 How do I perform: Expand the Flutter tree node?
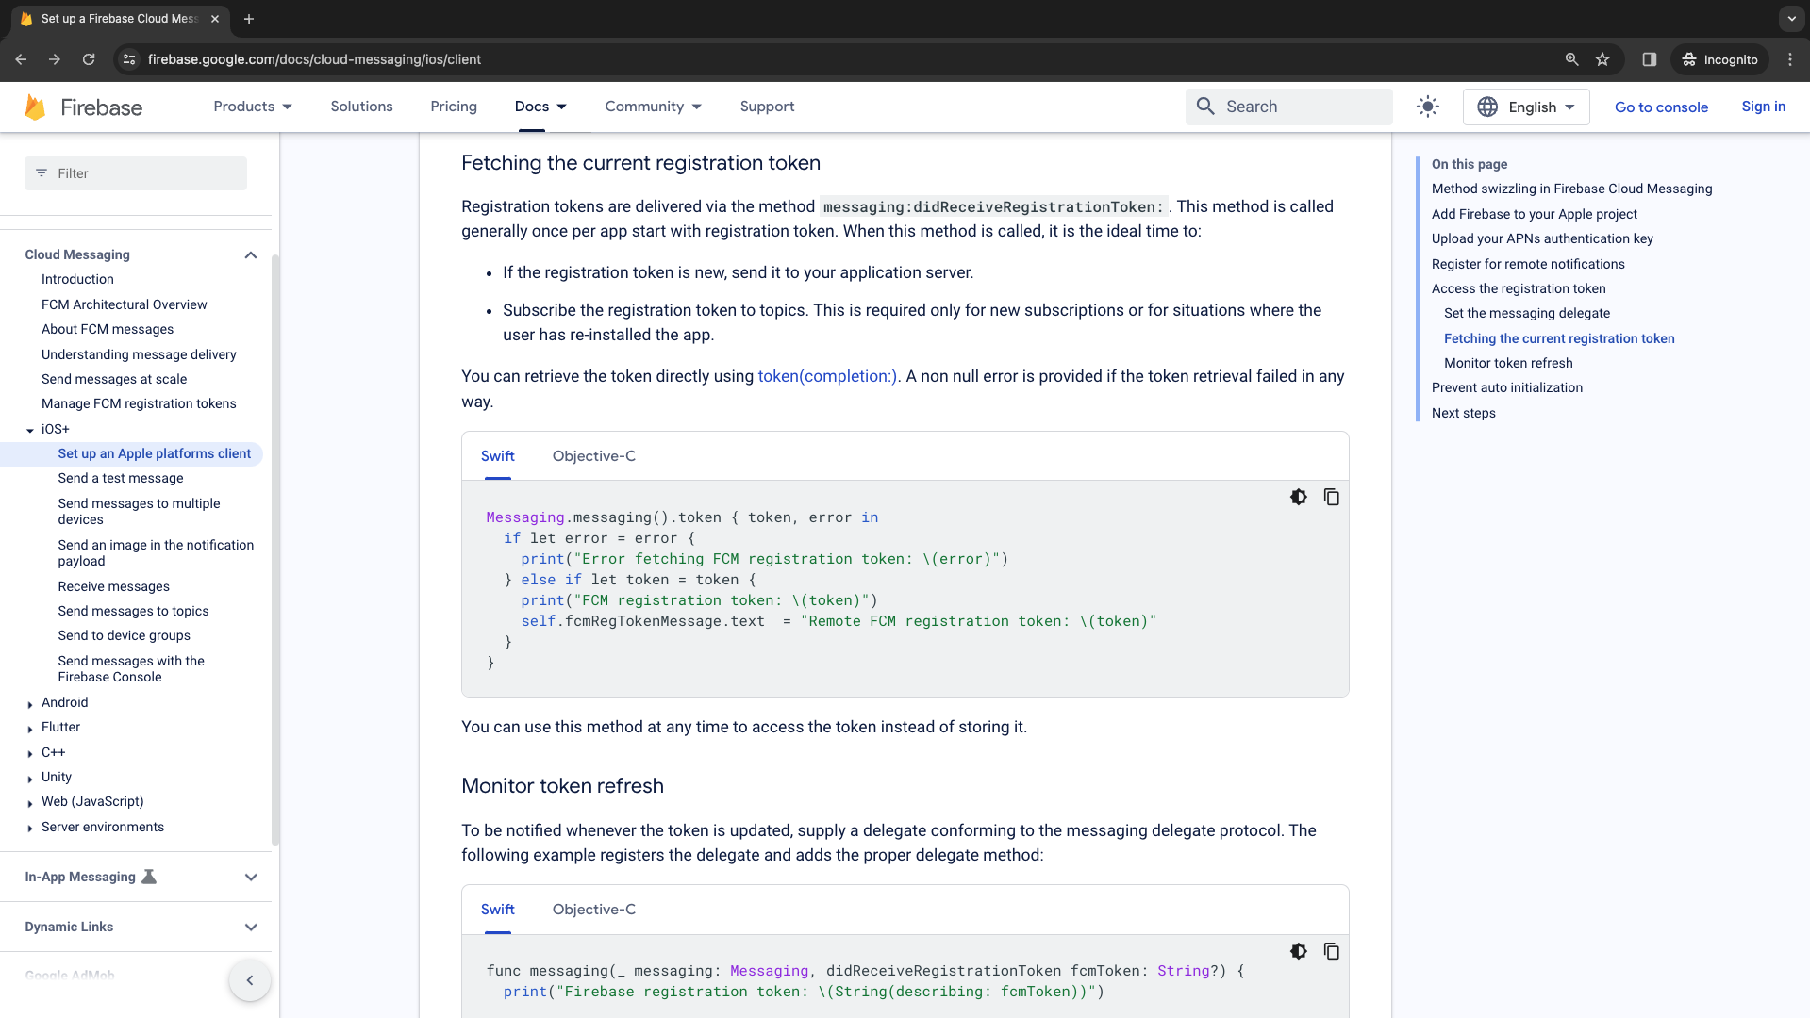30,729
